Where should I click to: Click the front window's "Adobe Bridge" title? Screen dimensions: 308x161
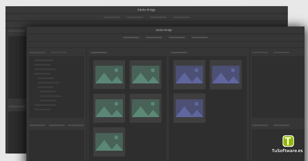coord(164,30)
